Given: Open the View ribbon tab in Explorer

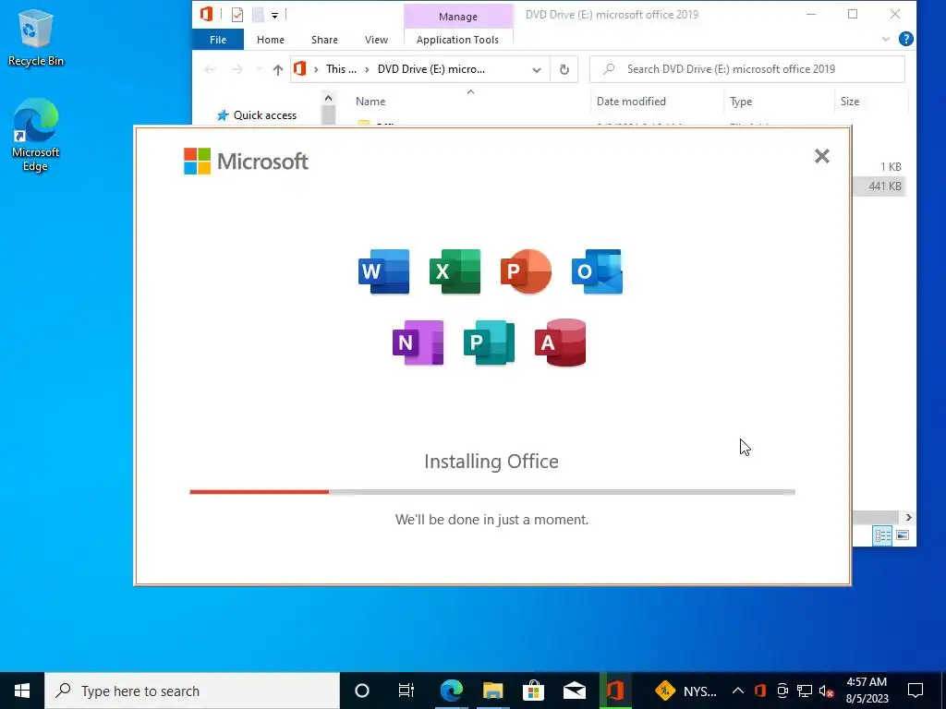Looking at the screenshot, I should 377,40.
